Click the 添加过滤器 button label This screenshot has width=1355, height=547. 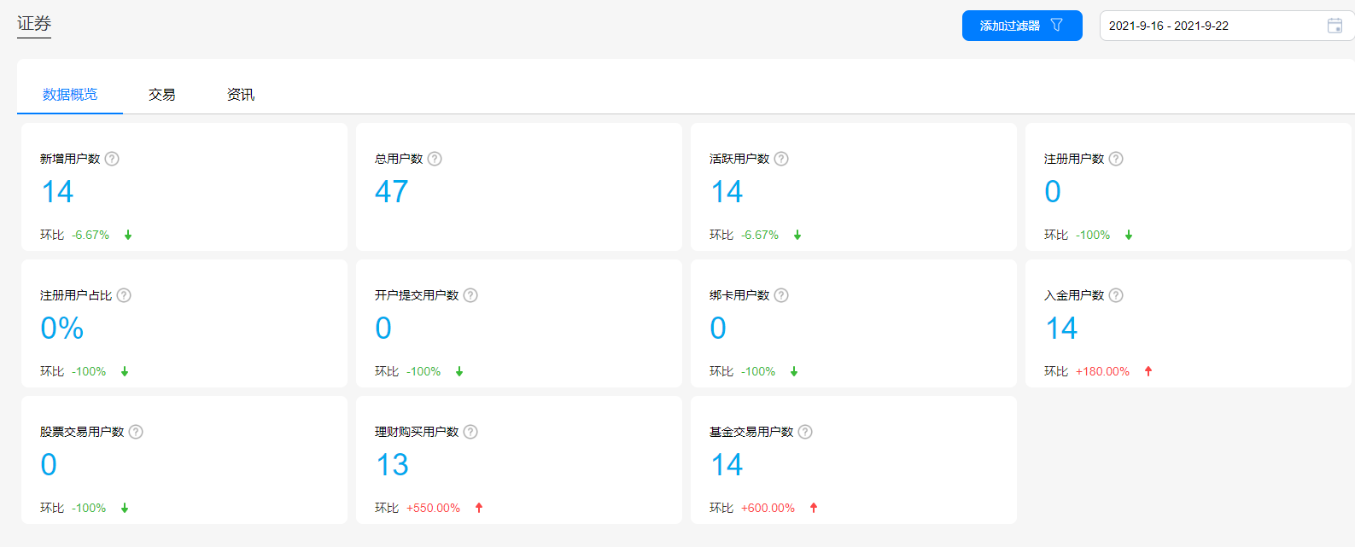click(x=1010, y=26)
